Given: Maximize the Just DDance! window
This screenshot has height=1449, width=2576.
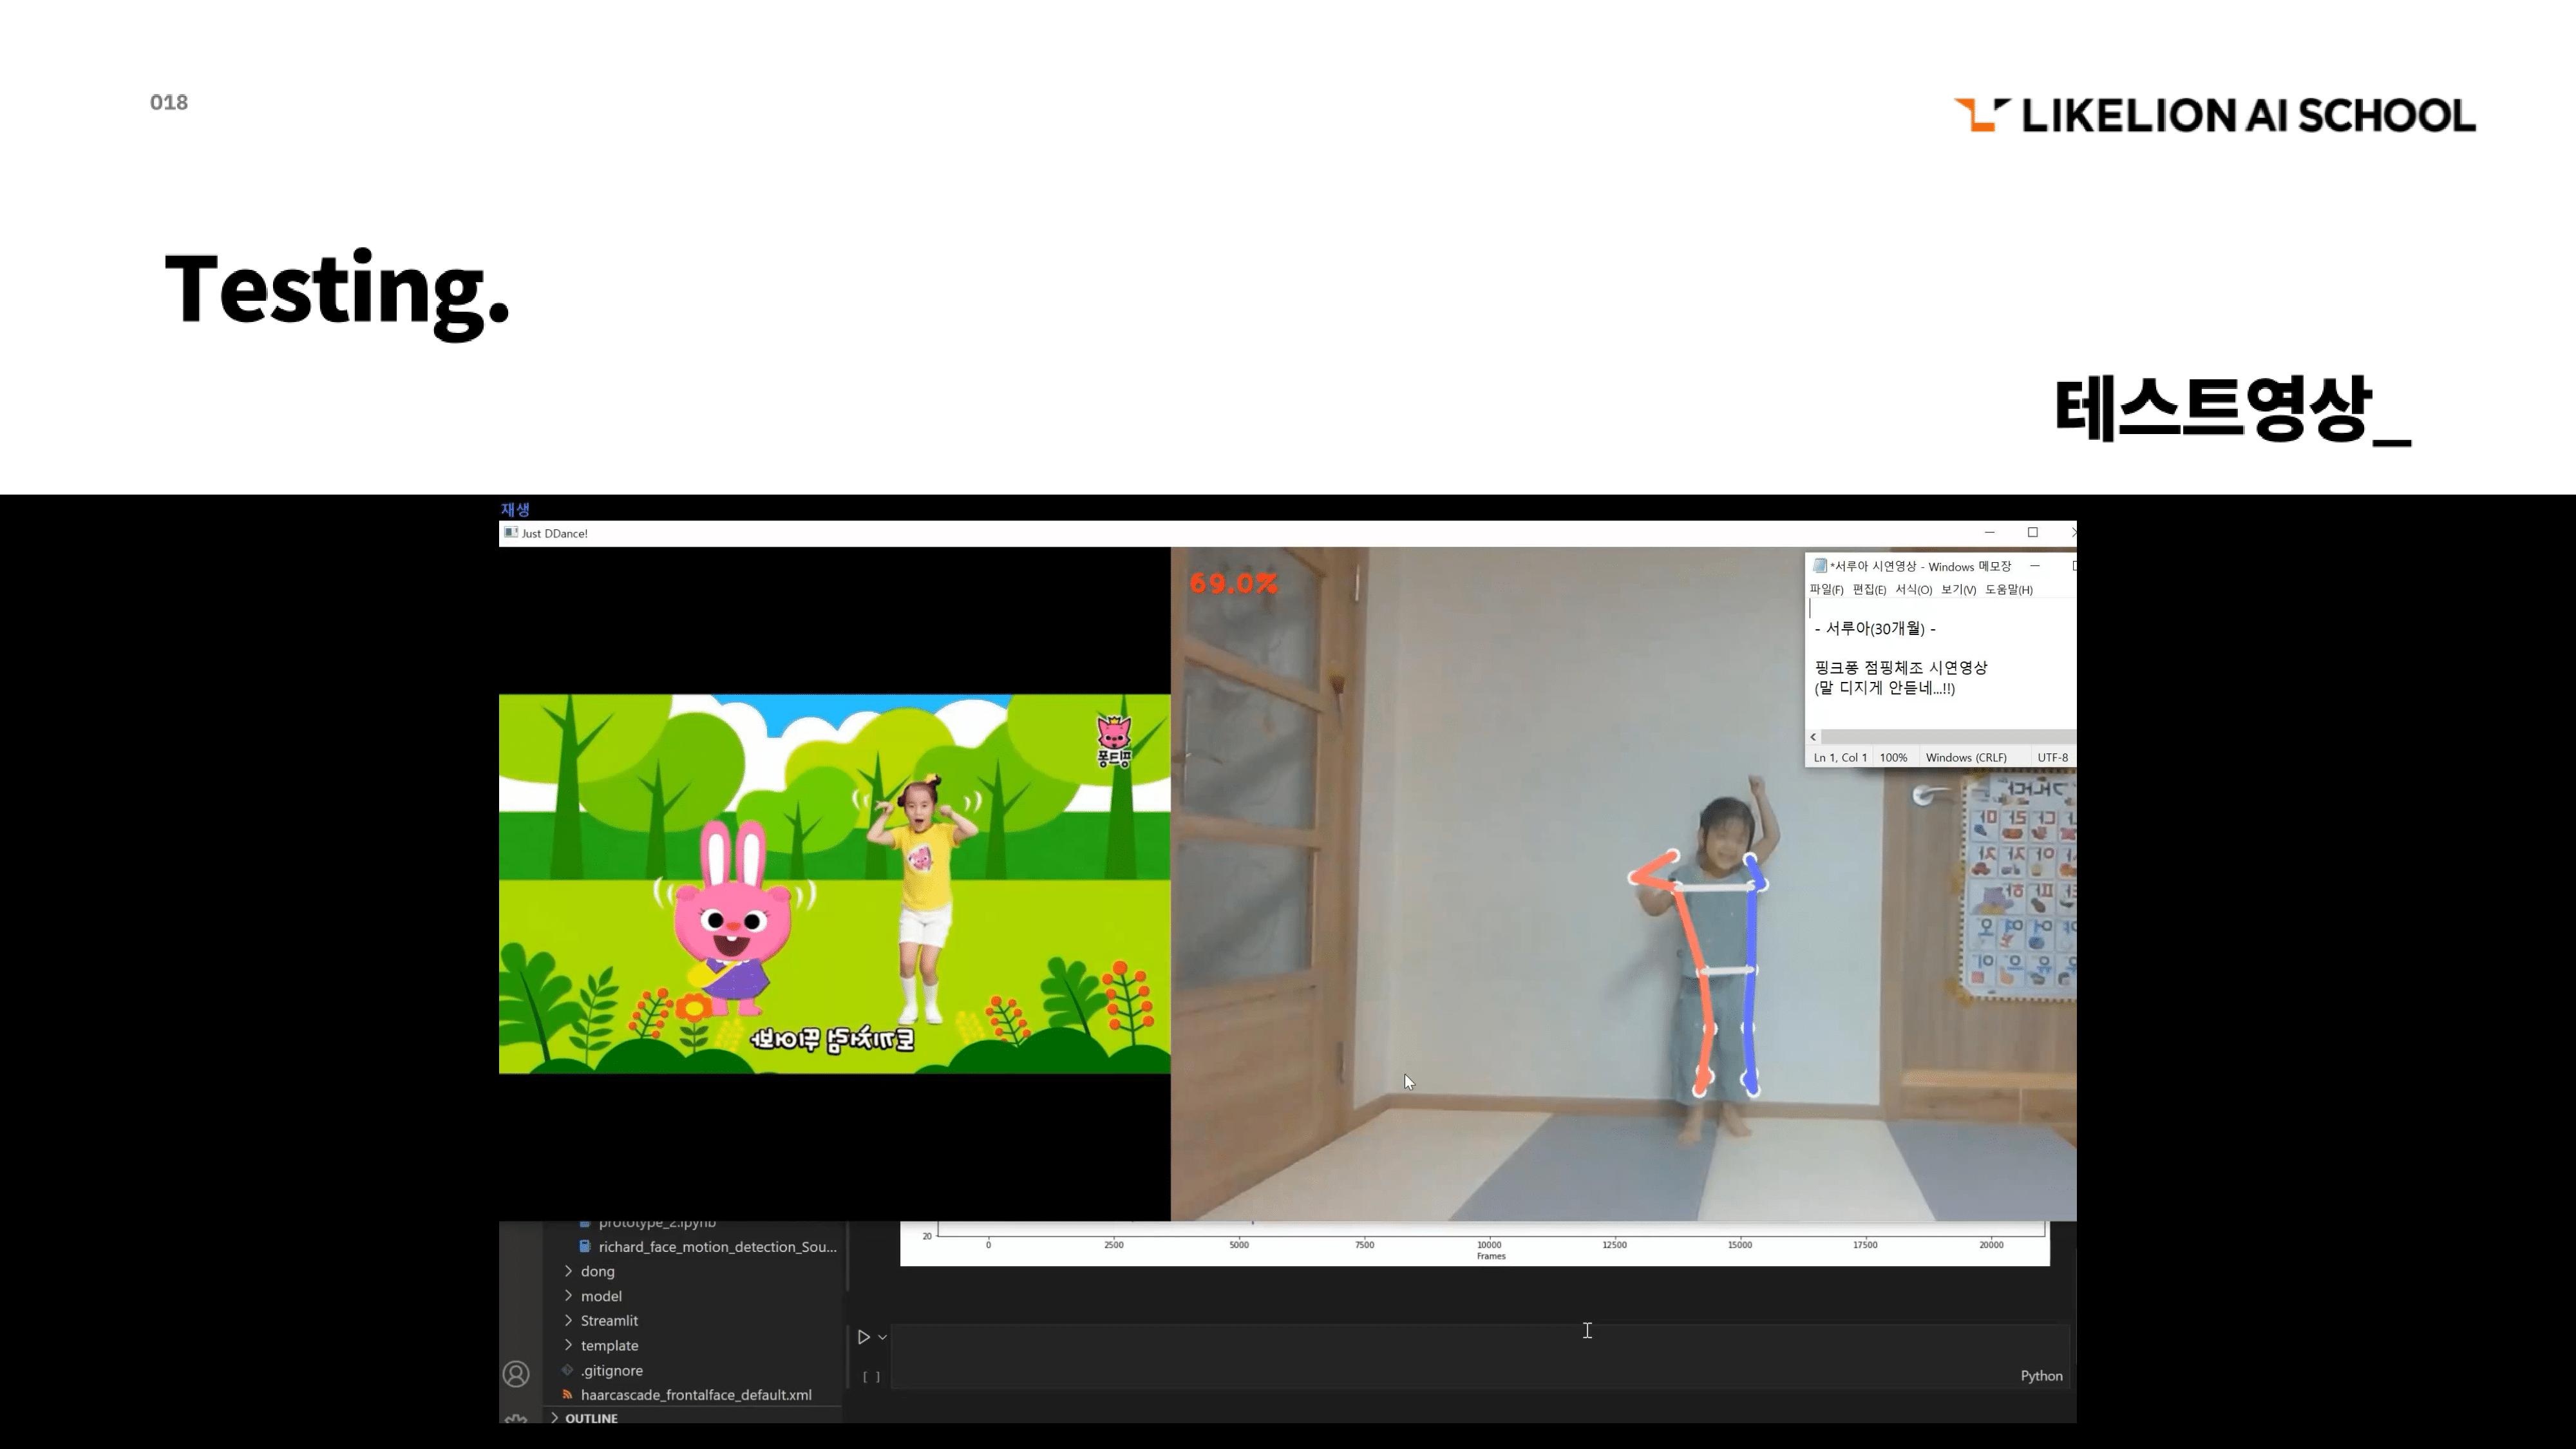Looking at the screenshot, I should (x=2032, y=533).
